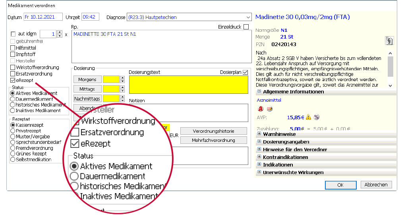
Task: Click the yellow Dosierungstext field
Action: [189, 85]
